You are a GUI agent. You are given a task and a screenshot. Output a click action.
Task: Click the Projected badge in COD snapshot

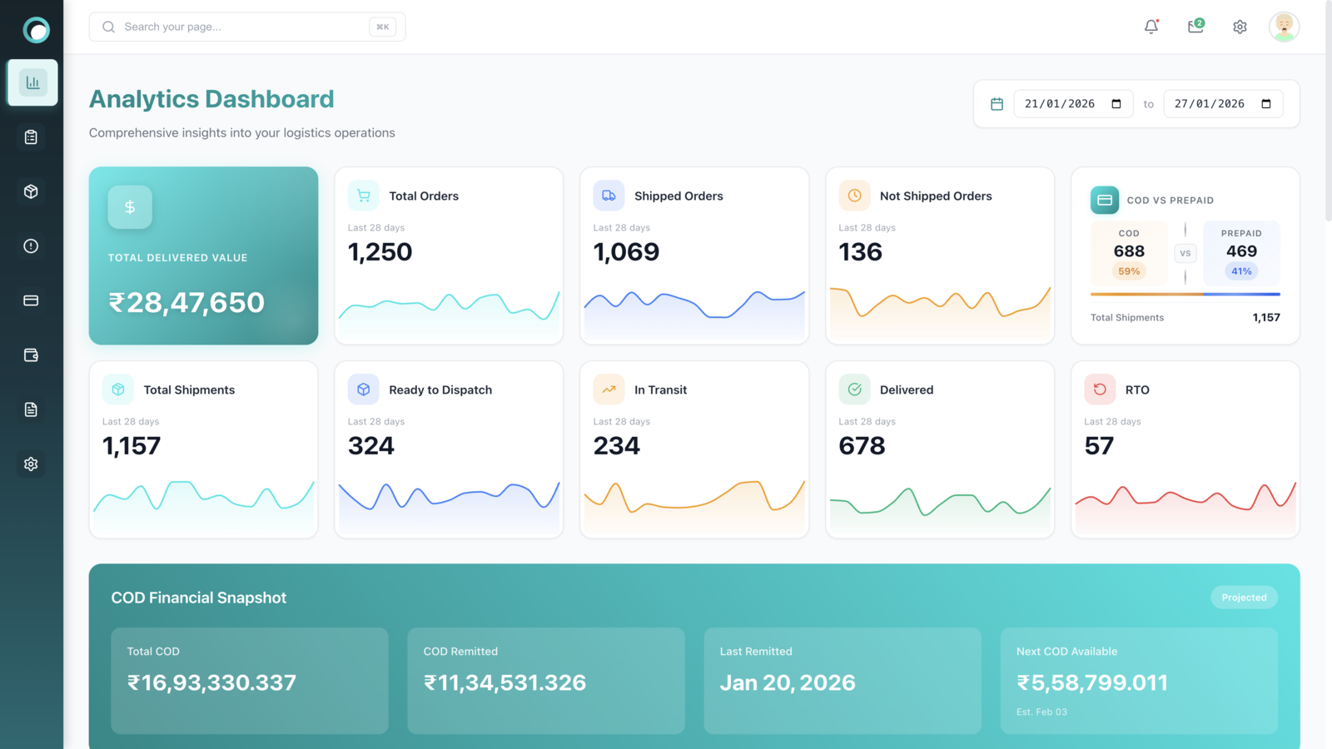(x=1244, y=598)
